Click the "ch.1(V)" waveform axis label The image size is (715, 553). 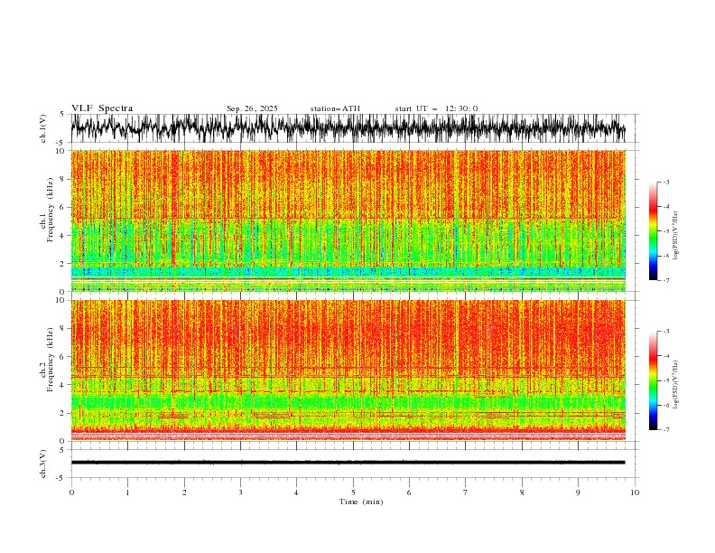point(43,128)
